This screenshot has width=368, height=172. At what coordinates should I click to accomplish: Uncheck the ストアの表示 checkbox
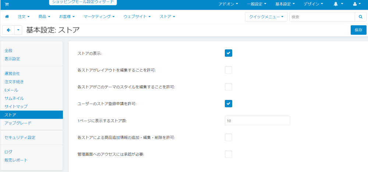point(229,53)
